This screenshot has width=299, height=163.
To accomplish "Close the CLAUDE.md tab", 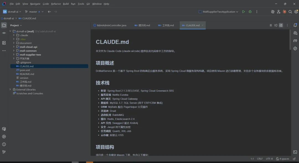I will tap(202, 25).
